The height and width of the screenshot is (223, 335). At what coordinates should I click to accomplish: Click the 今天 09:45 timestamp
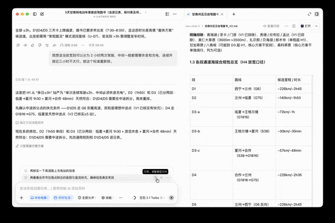point(96,46)
